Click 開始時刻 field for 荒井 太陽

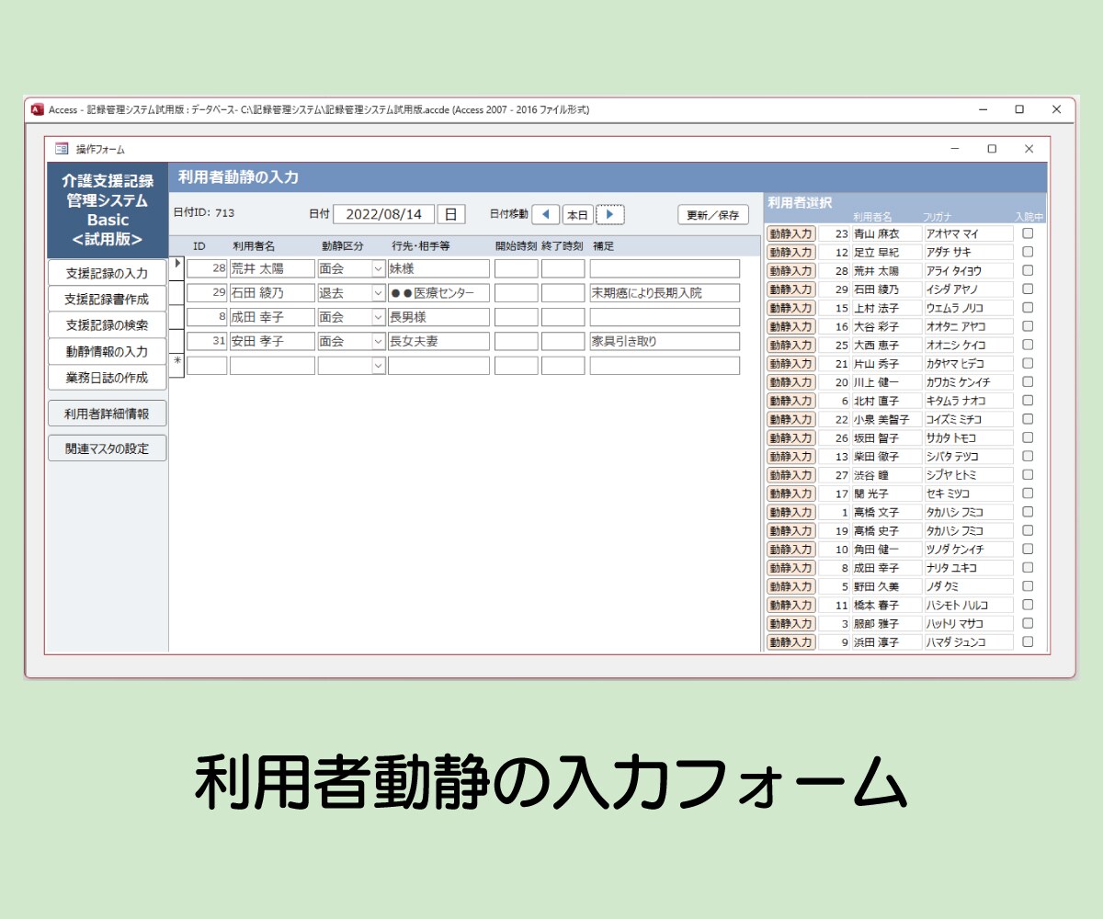pyautogui.click(x=516, y=269)
